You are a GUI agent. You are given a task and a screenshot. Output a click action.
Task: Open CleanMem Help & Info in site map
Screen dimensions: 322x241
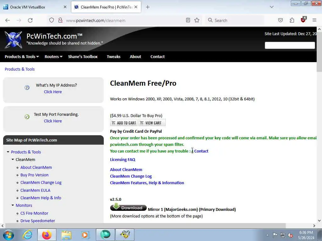click(x=41, y=198)
